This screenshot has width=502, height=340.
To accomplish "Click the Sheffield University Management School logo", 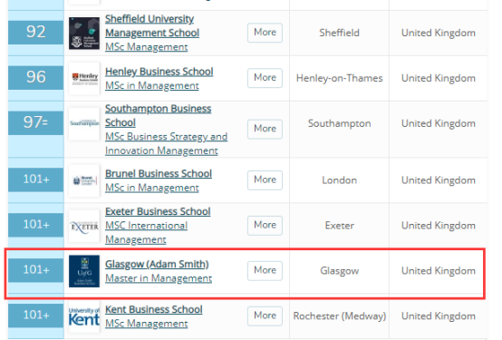I will pyautogui.click(x=84, y=34).
